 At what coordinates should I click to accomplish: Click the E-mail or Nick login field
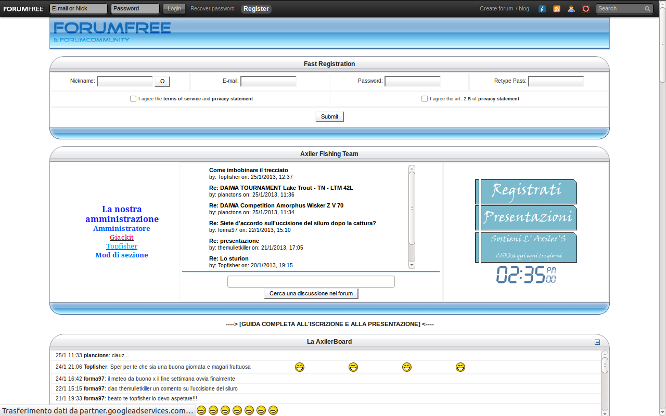79,9
